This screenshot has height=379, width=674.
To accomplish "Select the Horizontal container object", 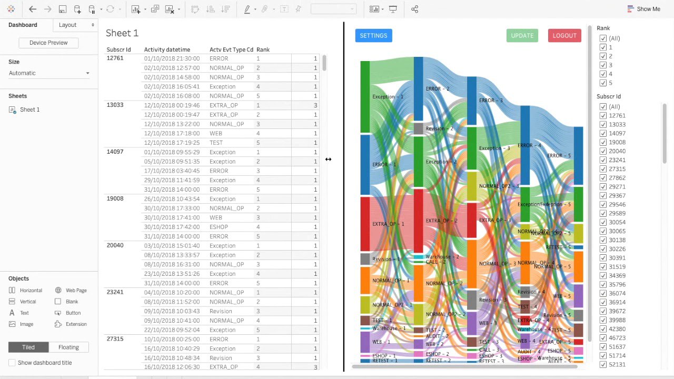I will point(26,291).
